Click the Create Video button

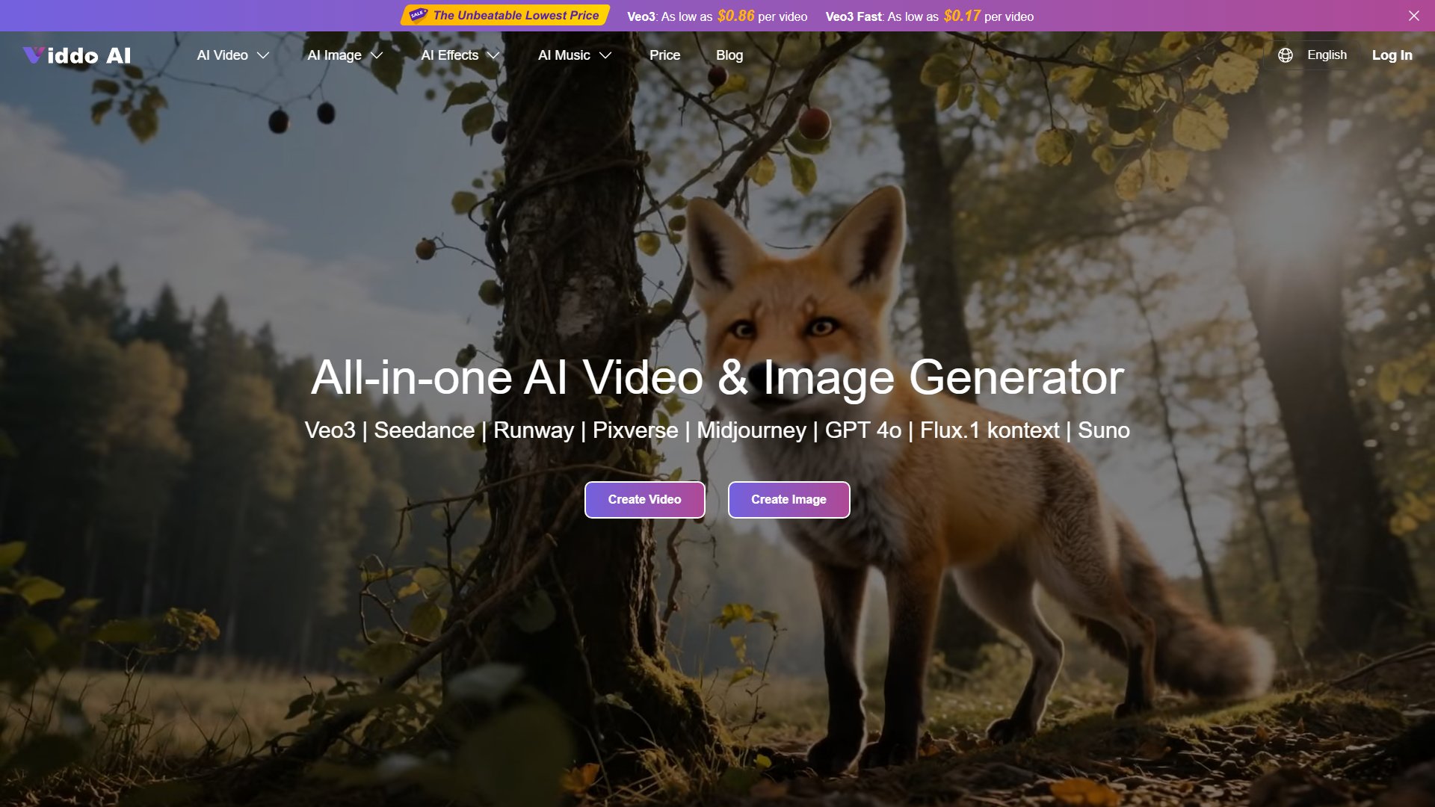click(644, 499)
